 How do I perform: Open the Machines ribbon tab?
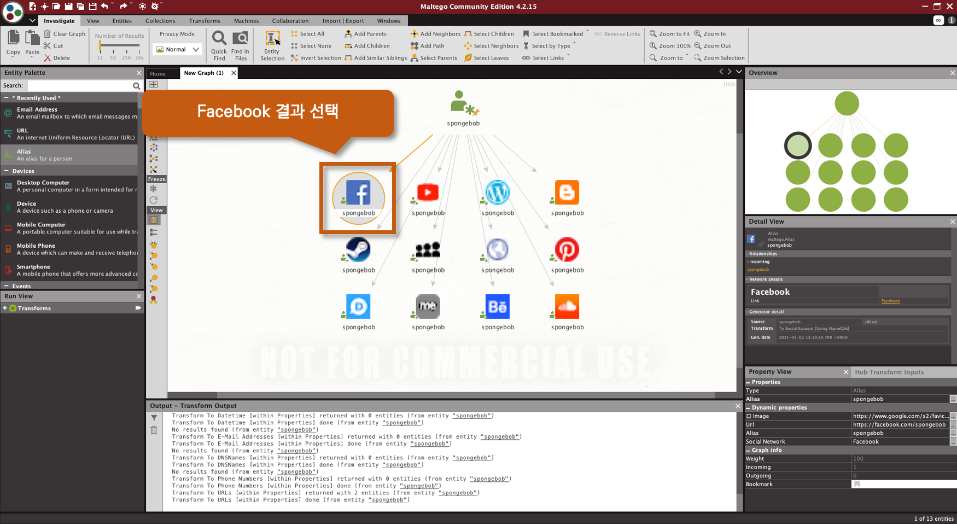tap(247, 21)
